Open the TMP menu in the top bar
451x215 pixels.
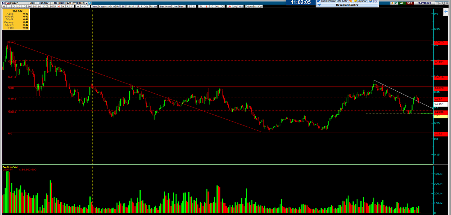pyautogui.click(x=82, y=3)
